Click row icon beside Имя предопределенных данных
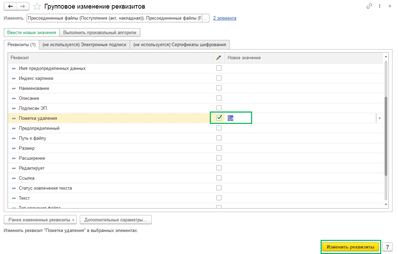 pyautogui.click(x=14, y=68)
